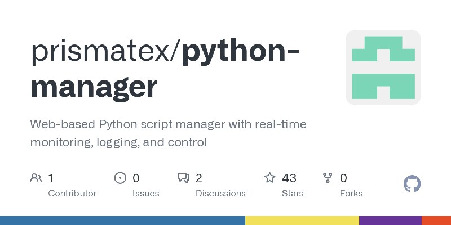The height and width of the screenshot is (225, 451).
Task: Click the repository description text
Action: tap(168, 133)
